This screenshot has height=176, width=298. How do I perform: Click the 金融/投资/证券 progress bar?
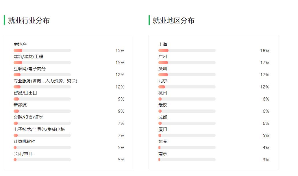[x=42, y=123]
